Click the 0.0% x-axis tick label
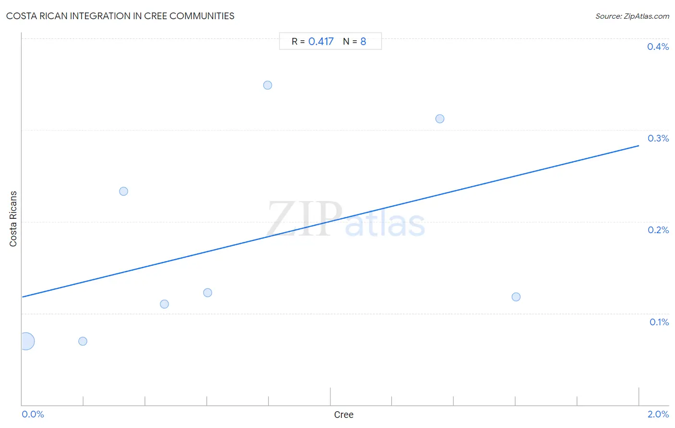 pos(33,414)
